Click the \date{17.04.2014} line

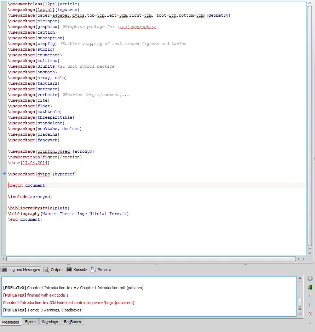[x=29, y=163]
